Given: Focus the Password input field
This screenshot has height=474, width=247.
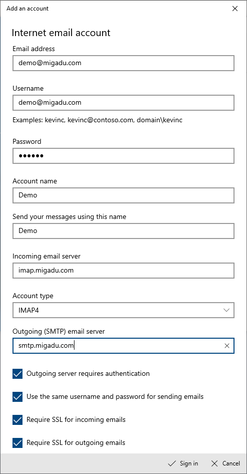Looking at the screenshot, I should (123, 156).
